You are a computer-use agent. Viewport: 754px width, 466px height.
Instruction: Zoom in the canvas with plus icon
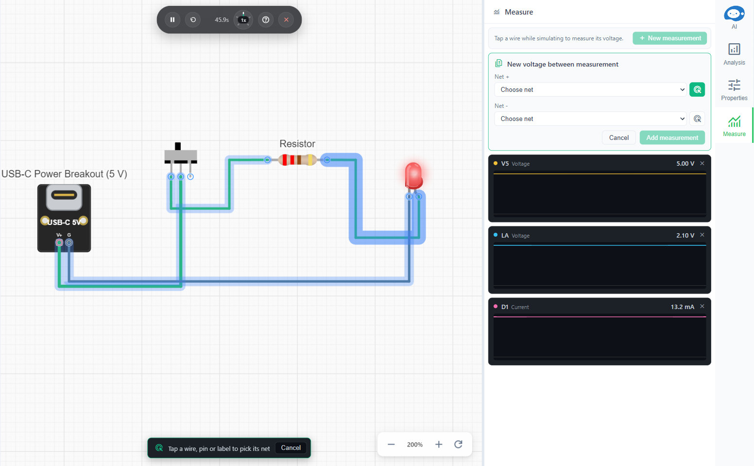click(x=439, y=445)
